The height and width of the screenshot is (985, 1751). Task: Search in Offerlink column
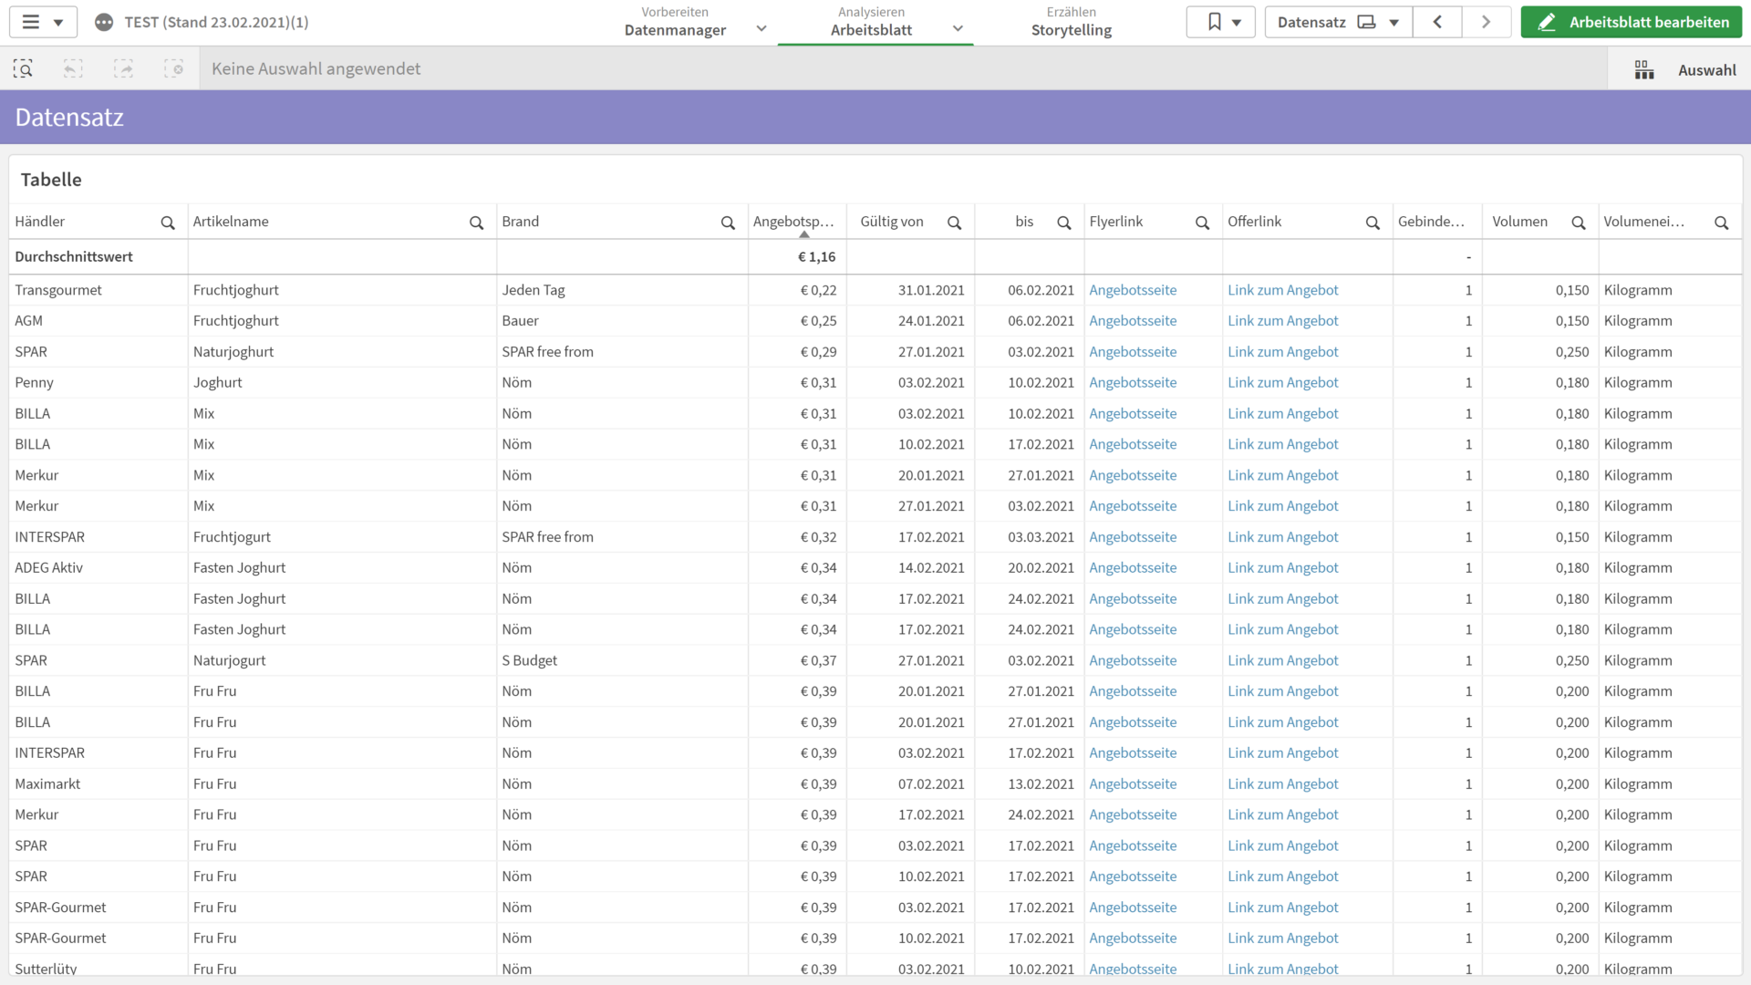coord(1373,223)
